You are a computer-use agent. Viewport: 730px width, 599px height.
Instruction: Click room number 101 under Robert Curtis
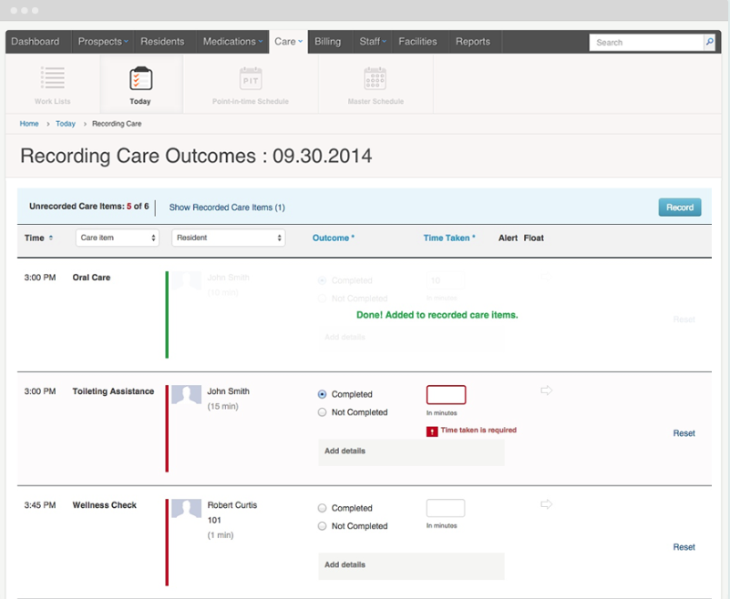click(214, 521)
